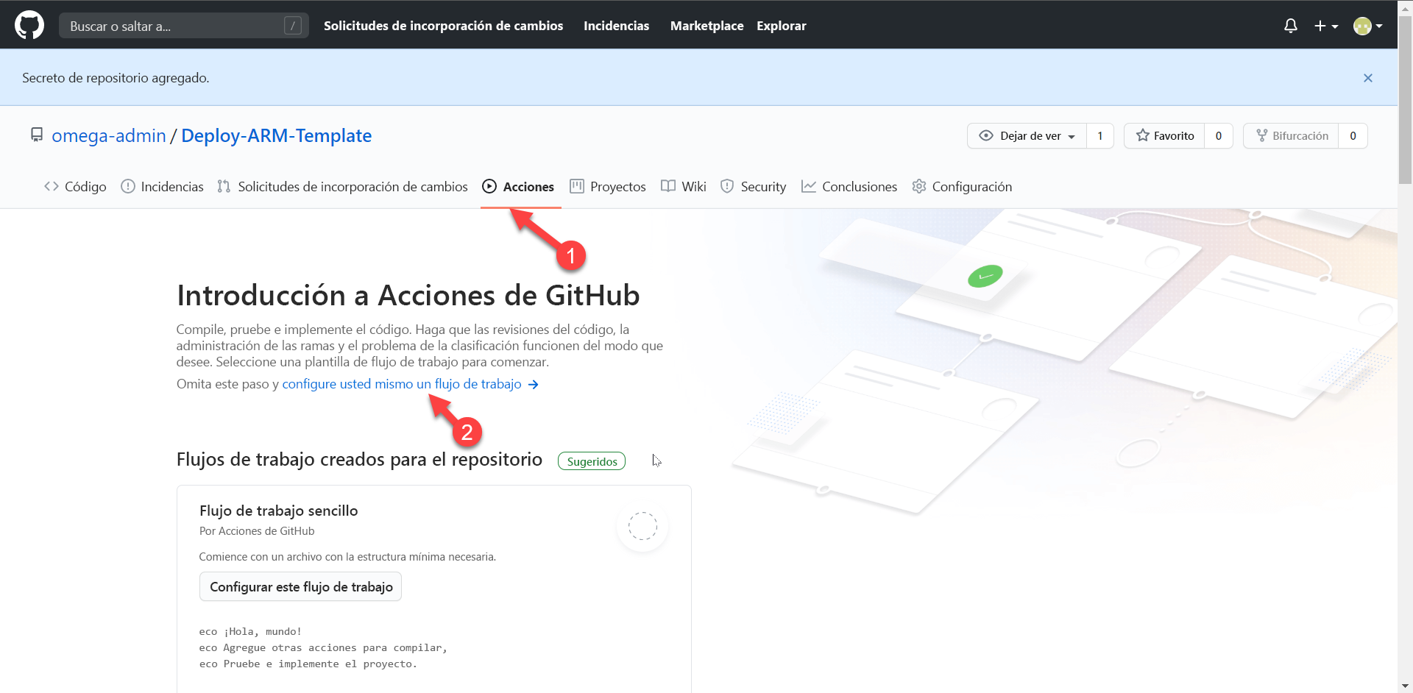
Task: Open the Wiki tab
Action: (x=684, y=187)
